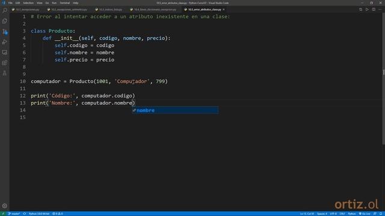Open errors and warnings count in the status bar
Screen dimensions: 385x216
(58, 214)
